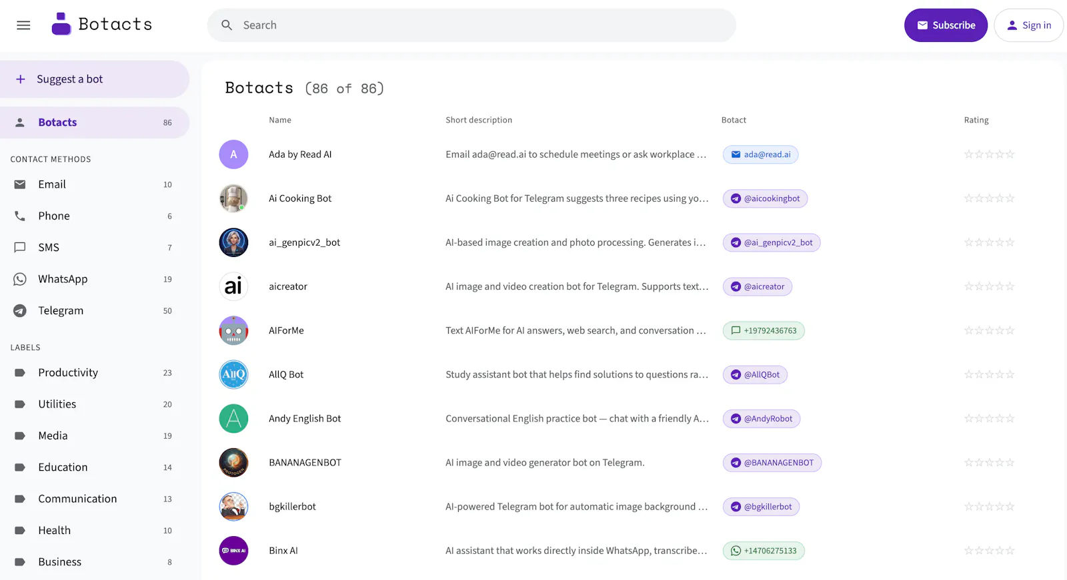Screen dimensions: 1067x580
Task: Select the Telegram icon in sidebar
Action: click(x=20, y=310)
